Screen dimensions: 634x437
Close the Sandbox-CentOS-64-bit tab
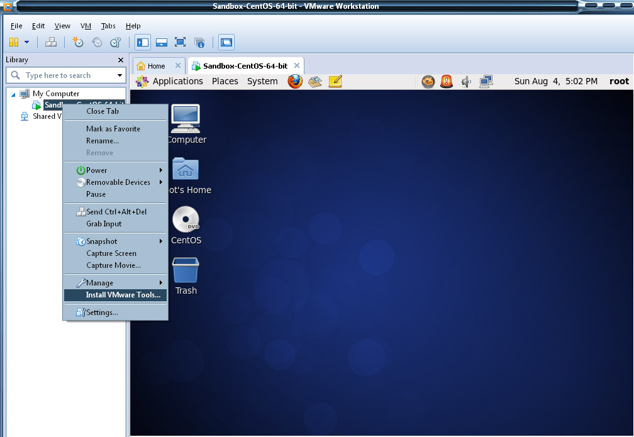click(x=297, y=65)
